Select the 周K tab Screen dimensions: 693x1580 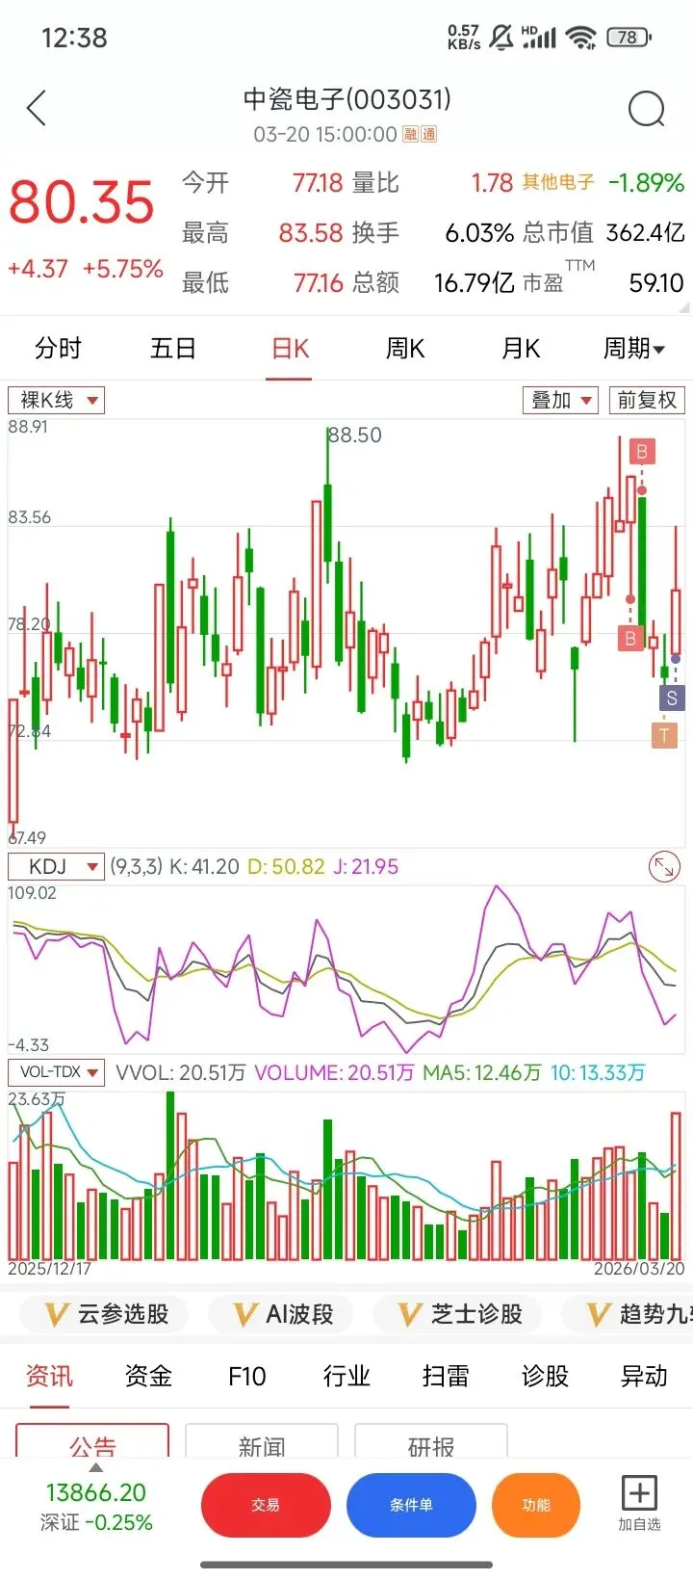[405, 348]
